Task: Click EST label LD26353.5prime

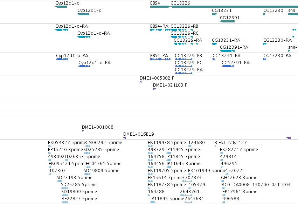Action: point(82,157)
